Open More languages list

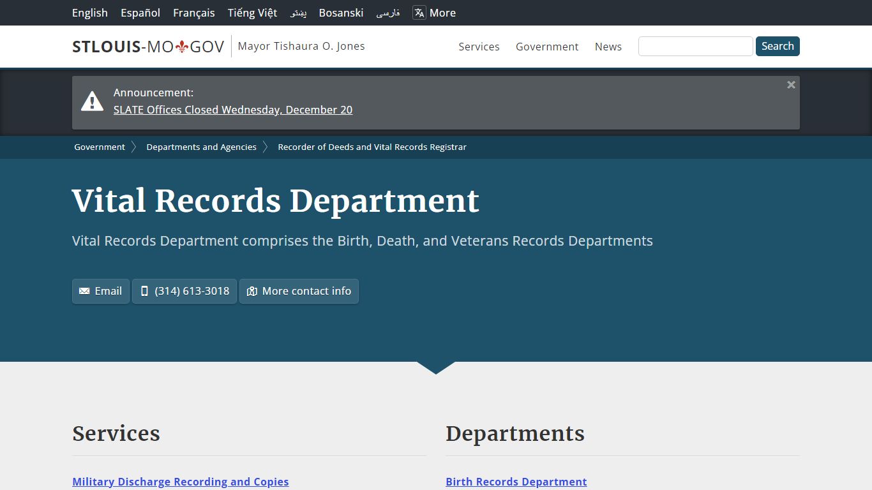(434, 13)
